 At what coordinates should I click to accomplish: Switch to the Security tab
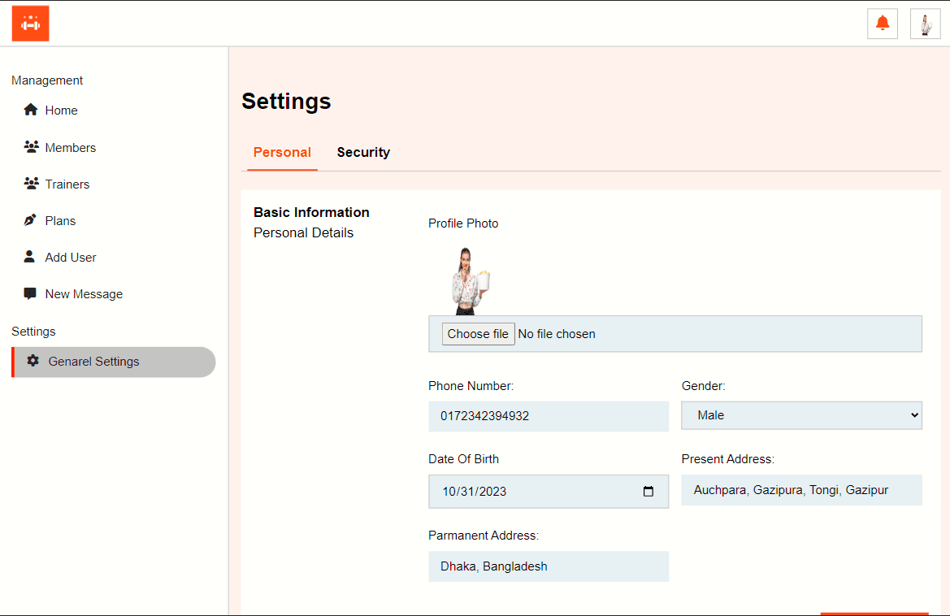tap(363, 152)
